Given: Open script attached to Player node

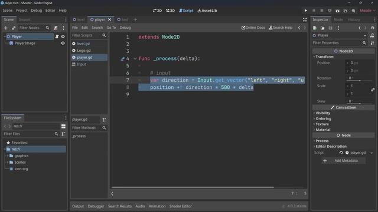Looking at the screenshot, I should click(x=57, y=37).
